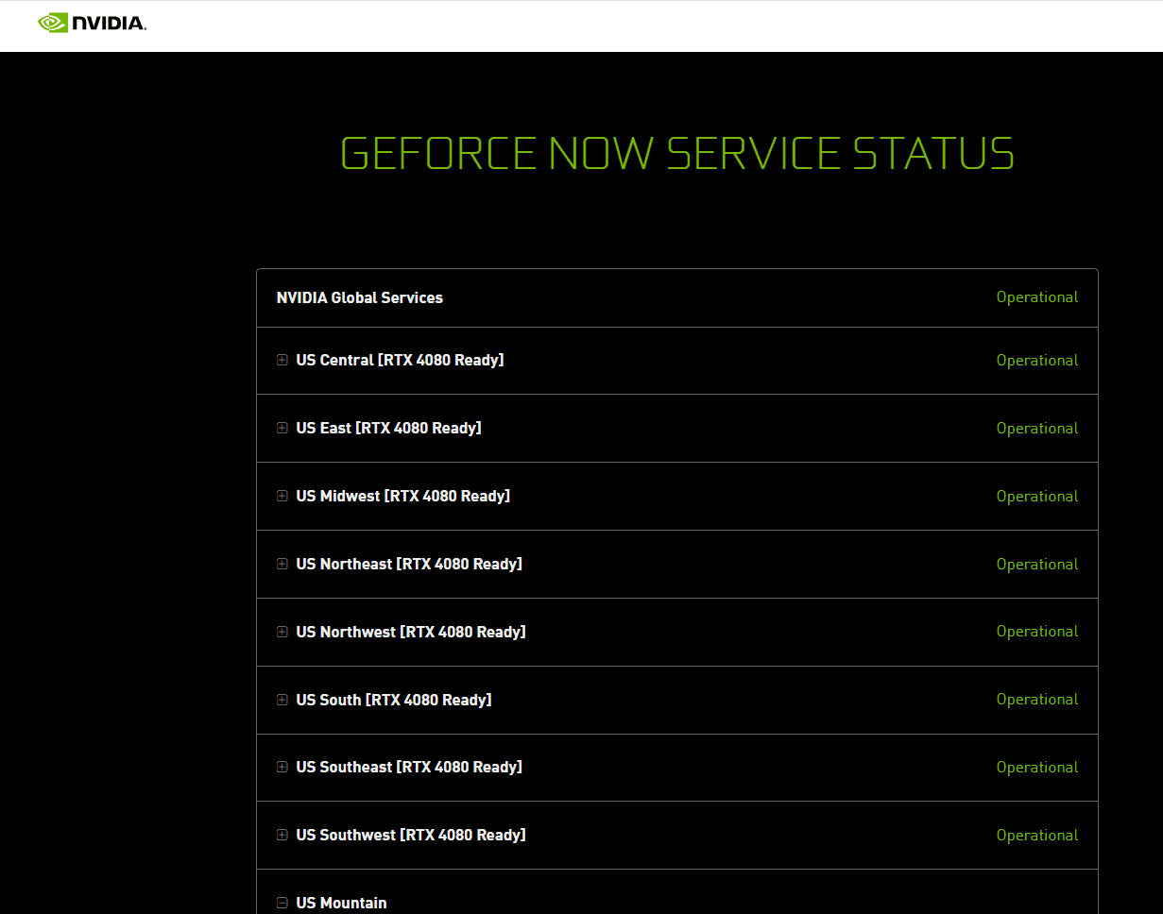Expand the US Midwest region plus icon
This screenshot has height=914, width=1163.
282,496
